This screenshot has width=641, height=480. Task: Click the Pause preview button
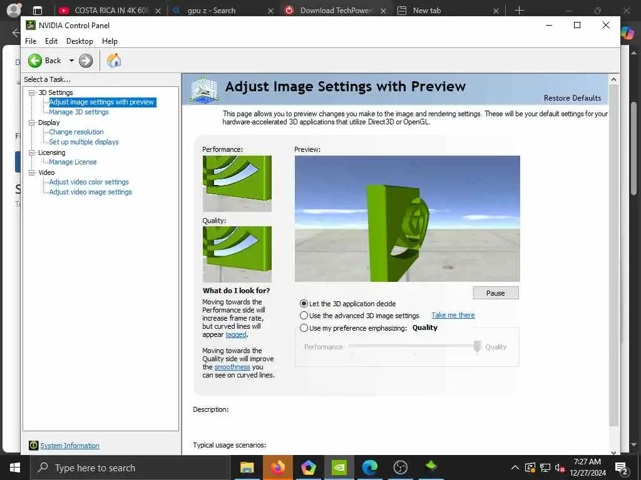[x=496, y=293]
